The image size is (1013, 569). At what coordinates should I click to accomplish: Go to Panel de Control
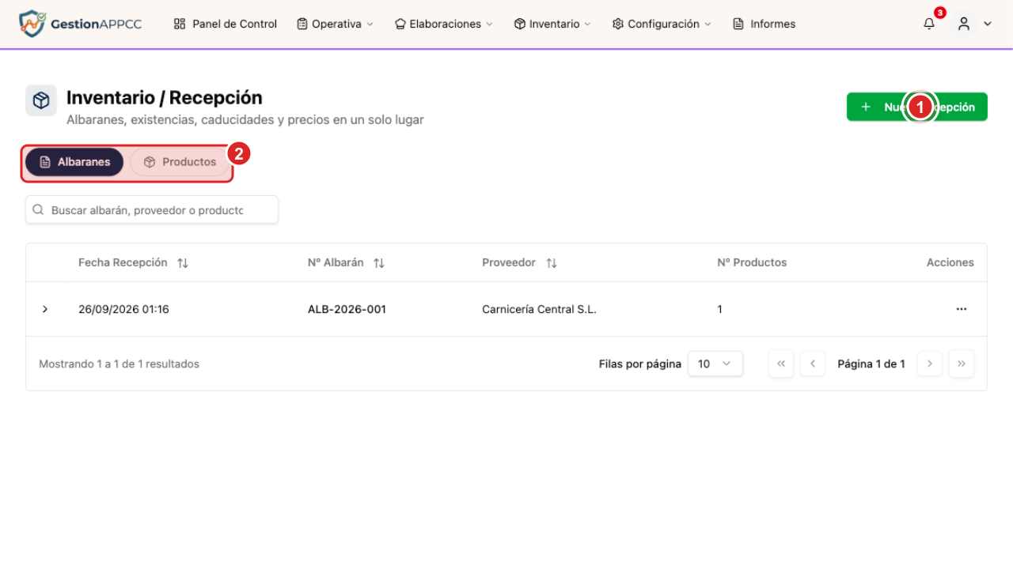pos(226,24)
